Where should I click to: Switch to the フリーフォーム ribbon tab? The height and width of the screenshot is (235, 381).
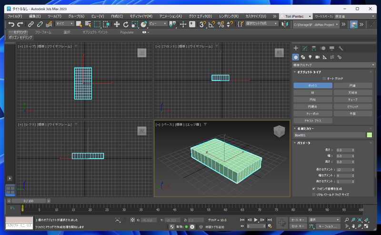(43, 32)
